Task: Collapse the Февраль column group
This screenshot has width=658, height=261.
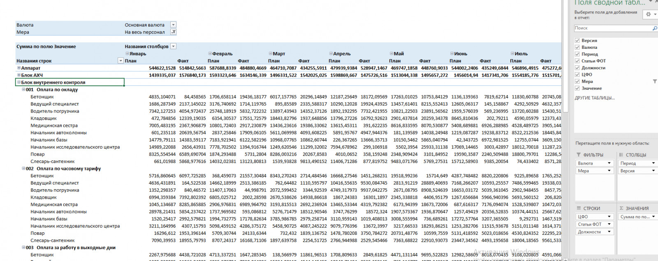Action: (x=210, y=54)
